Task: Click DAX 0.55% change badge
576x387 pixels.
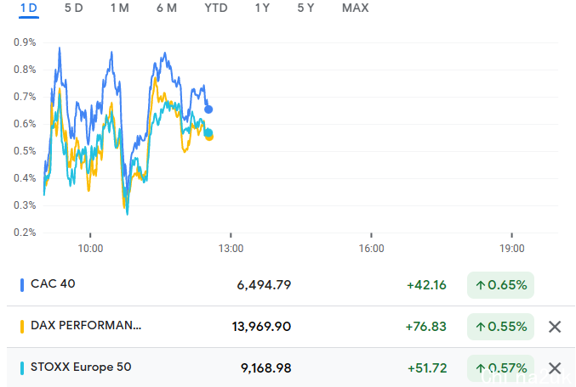Action: click(501, 327)
